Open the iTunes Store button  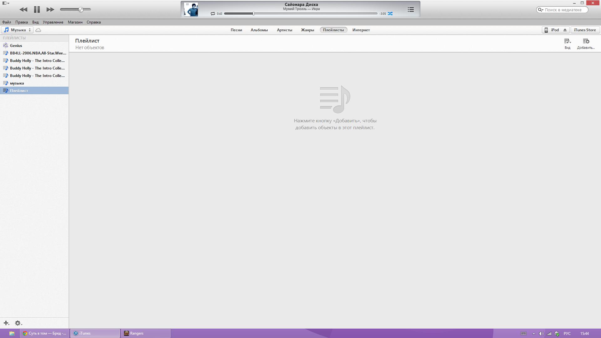click(585, 30)
